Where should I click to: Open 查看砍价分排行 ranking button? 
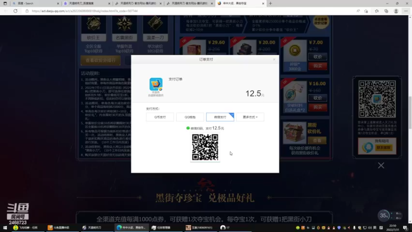click(100, 60)
